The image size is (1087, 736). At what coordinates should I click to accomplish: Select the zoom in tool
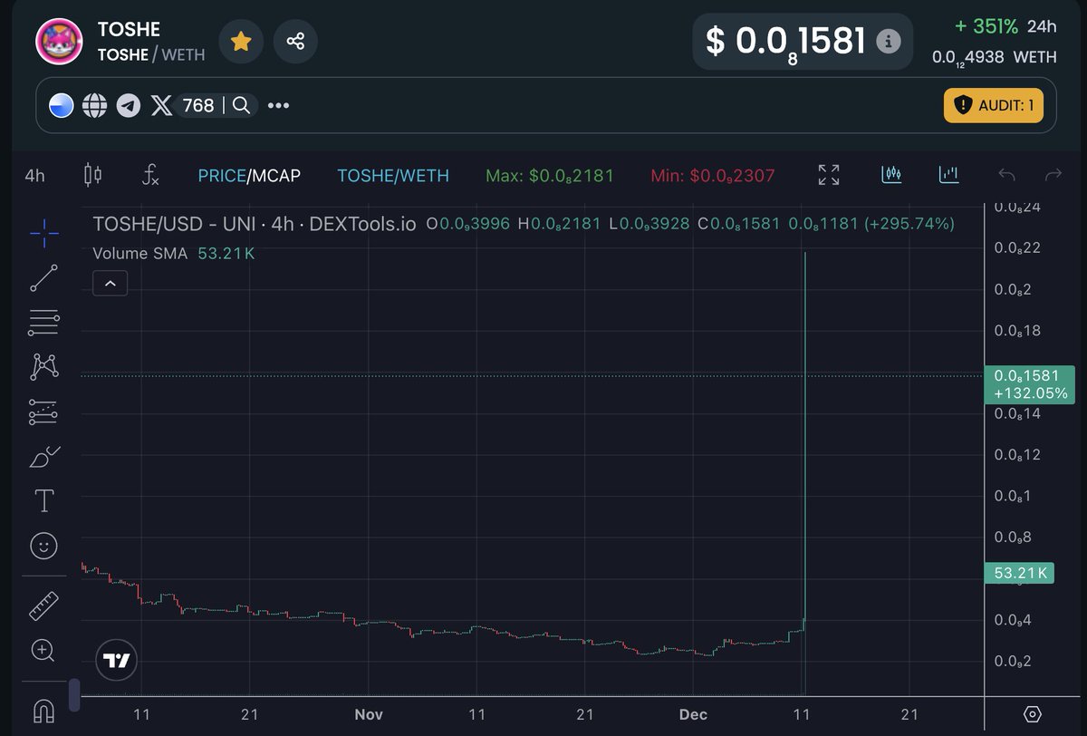click(43, 650)
